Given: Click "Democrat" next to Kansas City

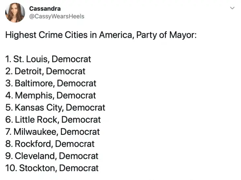Looking at the screenshot, I should pos(85,107).
